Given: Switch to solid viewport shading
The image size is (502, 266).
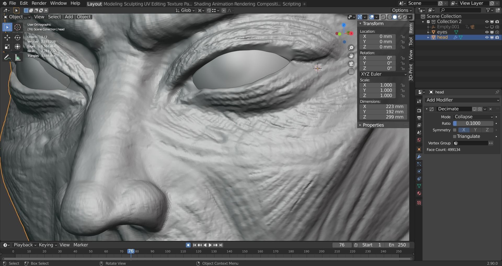Looking at the screenshot, I should 395,17.
